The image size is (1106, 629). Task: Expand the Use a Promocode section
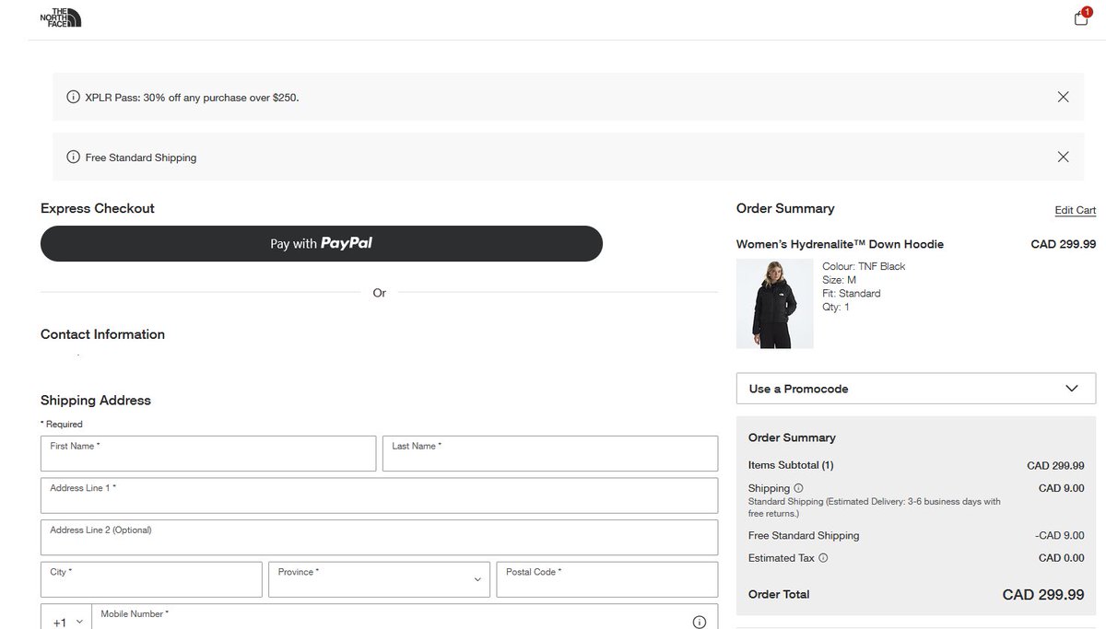916,389
